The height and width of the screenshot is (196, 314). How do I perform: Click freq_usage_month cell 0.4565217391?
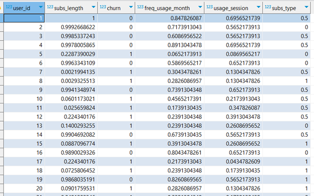(x=170, y=99)
